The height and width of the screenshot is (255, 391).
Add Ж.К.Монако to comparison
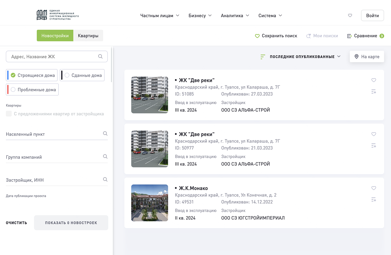(x=374, y=200)
